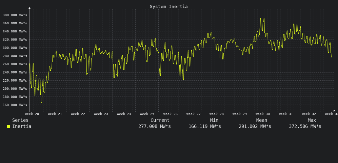Click the 260.000 MW*s y-axis label
Screen dimensions: 338x163
[15, 64]
